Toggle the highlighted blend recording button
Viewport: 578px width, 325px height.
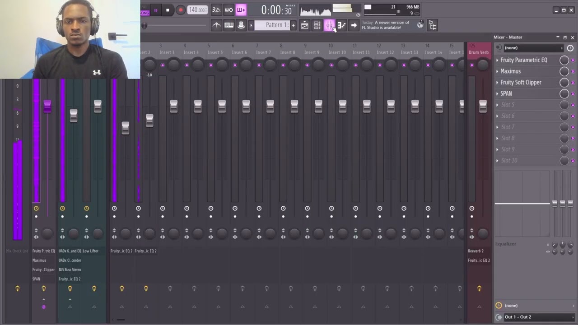[x=241, y=10]
